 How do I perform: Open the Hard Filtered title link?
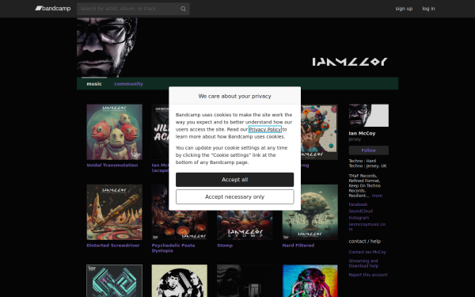298,246
